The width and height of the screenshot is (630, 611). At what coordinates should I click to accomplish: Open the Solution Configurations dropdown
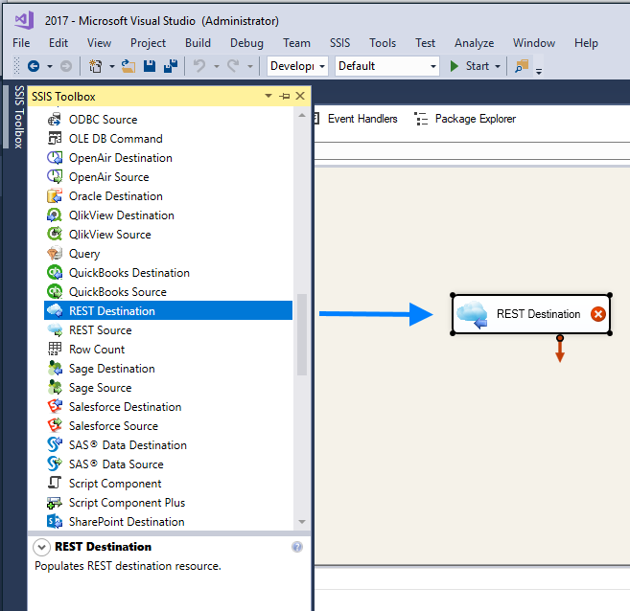click(297, 66)
